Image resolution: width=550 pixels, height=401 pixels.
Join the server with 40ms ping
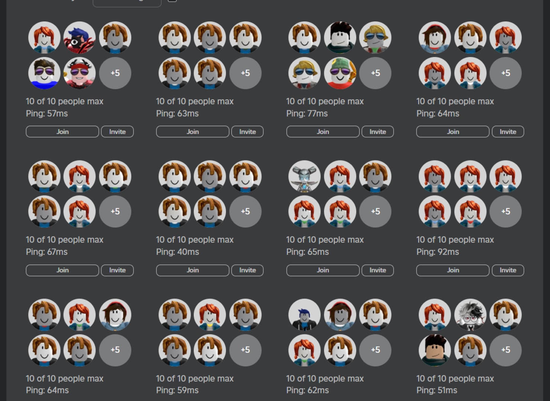tap(192, 270)
